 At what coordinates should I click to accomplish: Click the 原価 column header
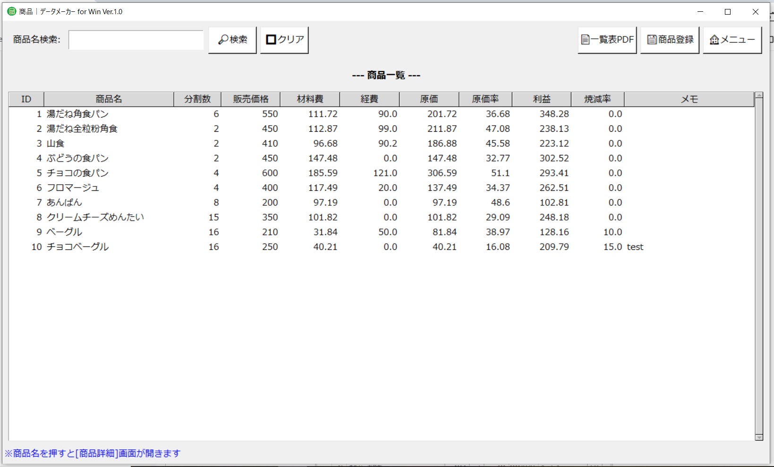[429, 99]
